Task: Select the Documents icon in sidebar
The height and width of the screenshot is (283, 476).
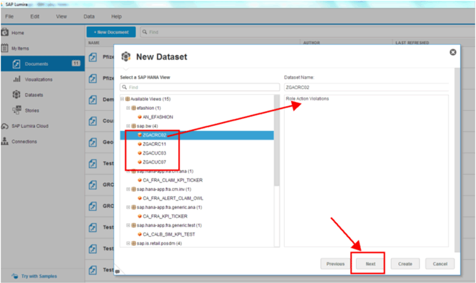Action: [16, 64]
